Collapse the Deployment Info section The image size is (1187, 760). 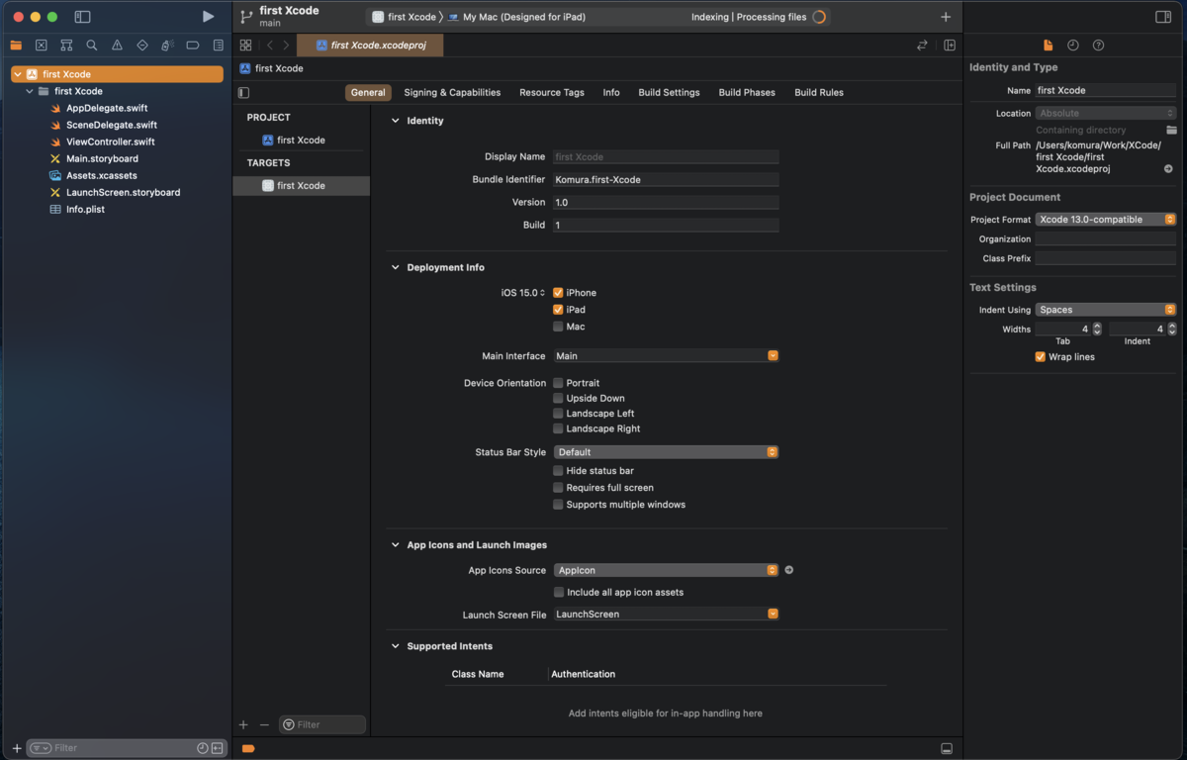click(396, 267)
